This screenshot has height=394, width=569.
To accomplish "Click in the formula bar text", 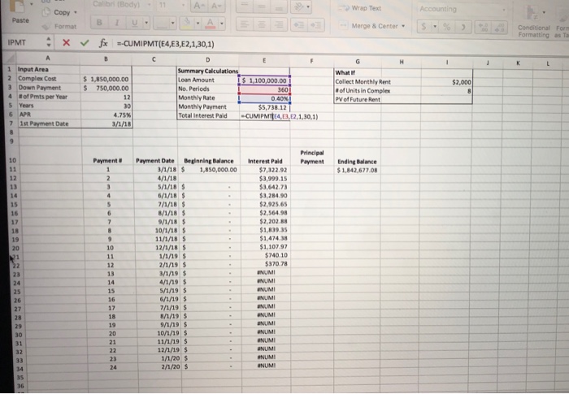I will 165,44.
